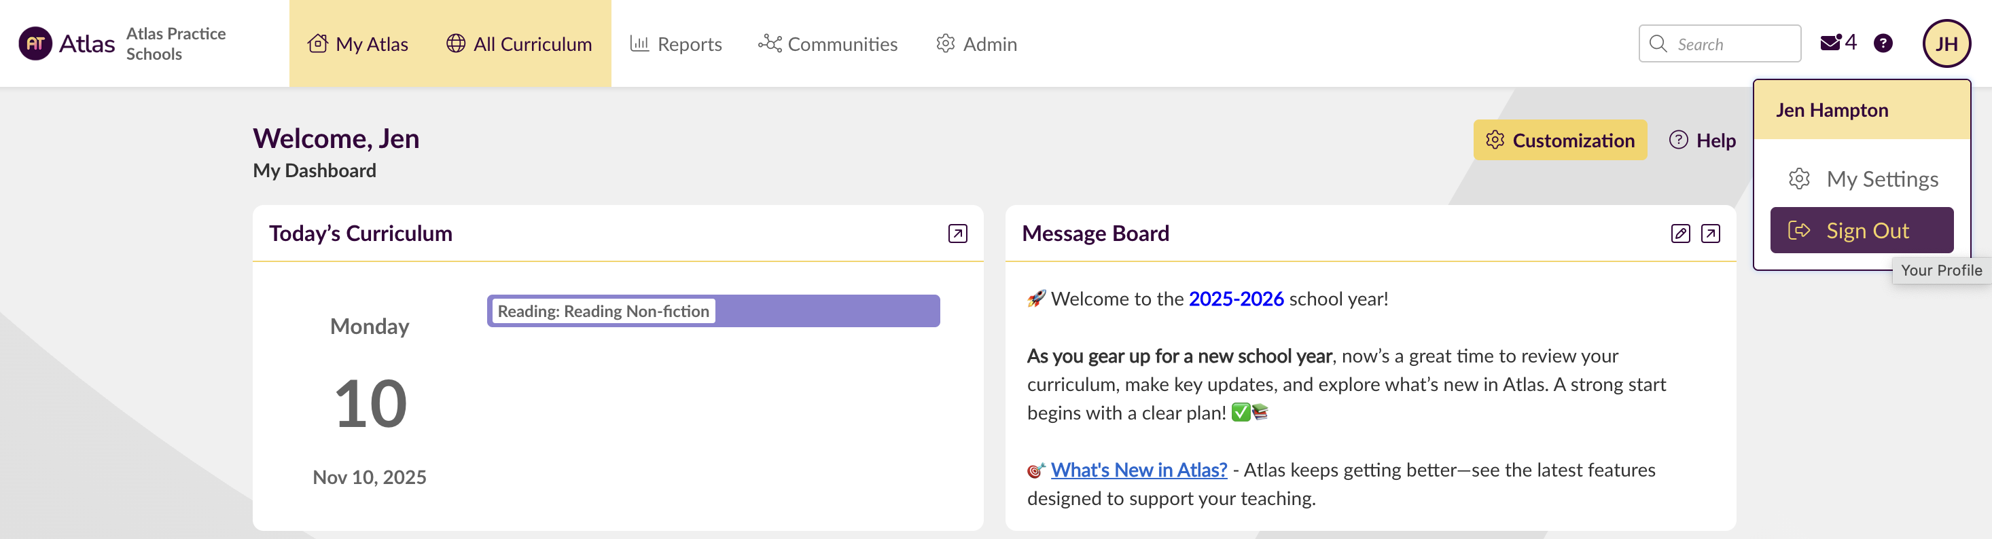1992x539 pixels.
Task: Go to Communities section
Action: pyautogui.click(x=828, y=44)
